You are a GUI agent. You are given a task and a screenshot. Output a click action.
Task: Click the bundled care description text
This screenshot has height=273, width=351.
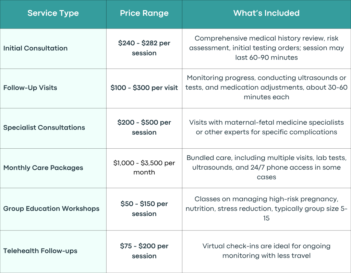point(266,168)
